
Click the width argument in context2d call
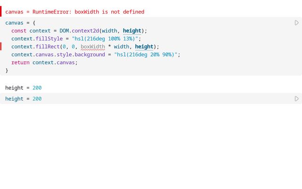click(x=109, y=31)
